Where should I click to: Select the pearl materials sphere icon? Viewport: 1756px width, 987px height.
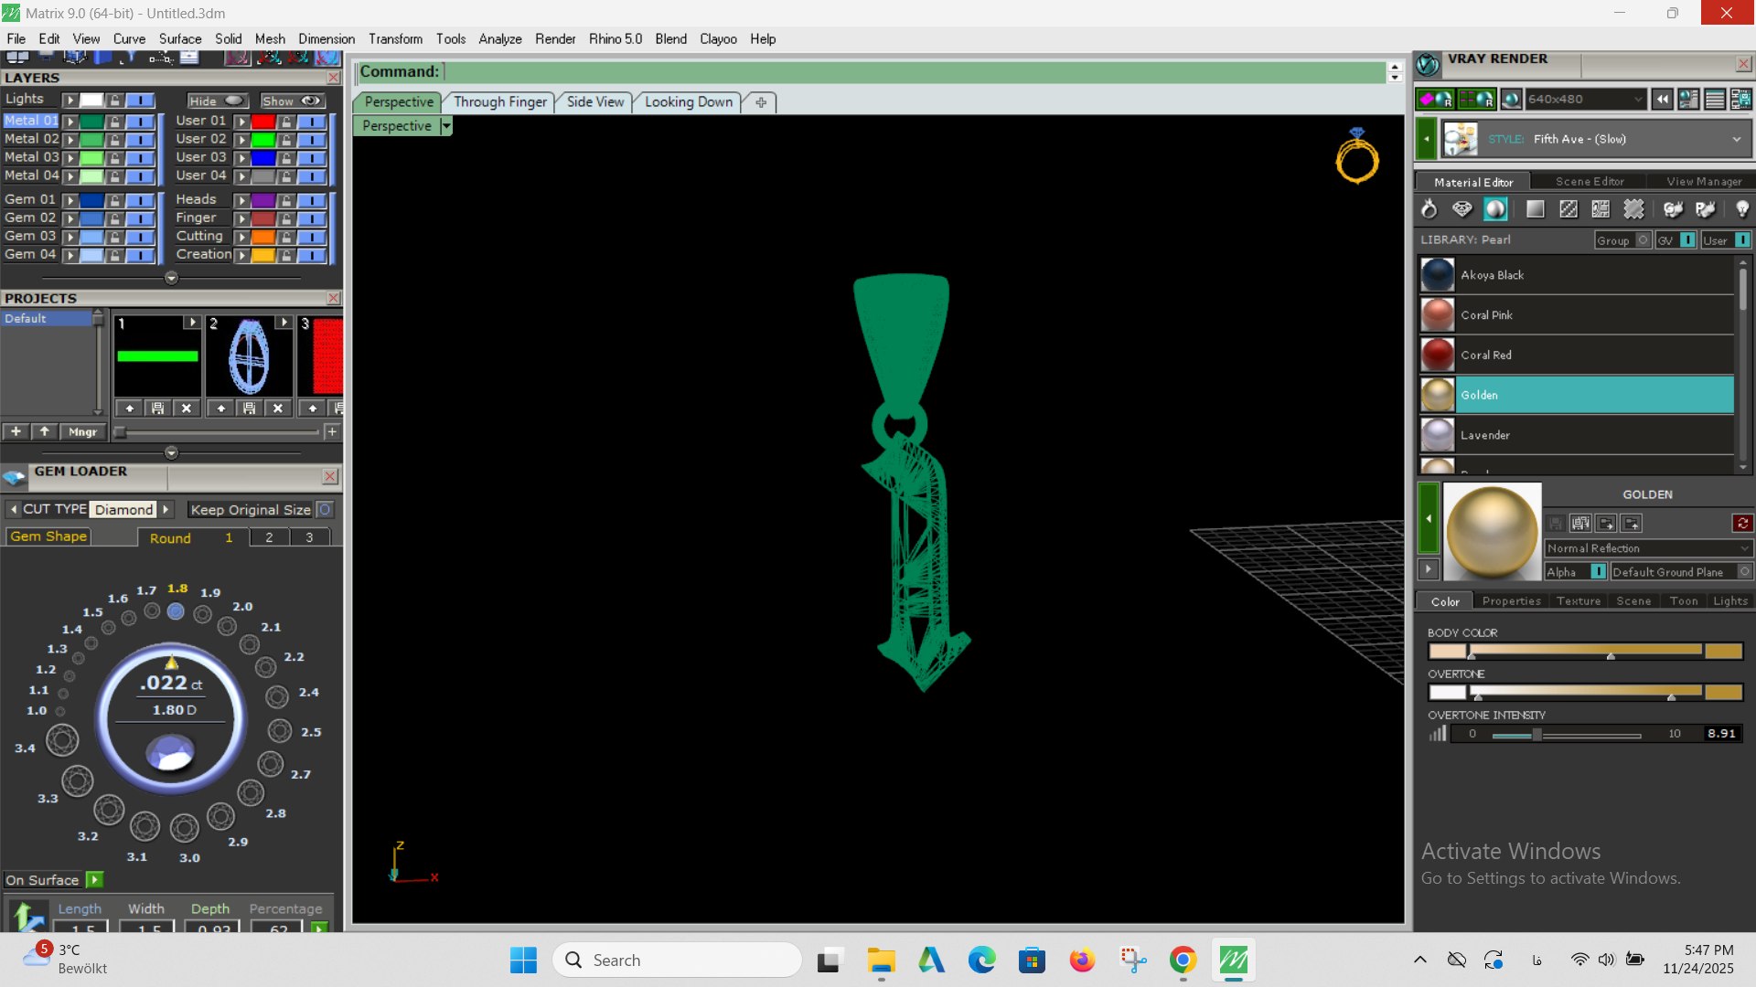[x=1495, y=209]
